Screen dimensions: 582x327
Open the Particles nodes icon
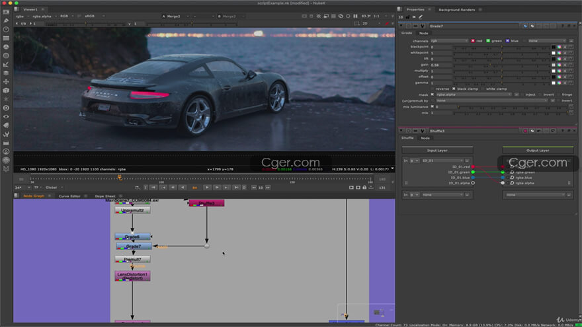(x=6, y=99)
